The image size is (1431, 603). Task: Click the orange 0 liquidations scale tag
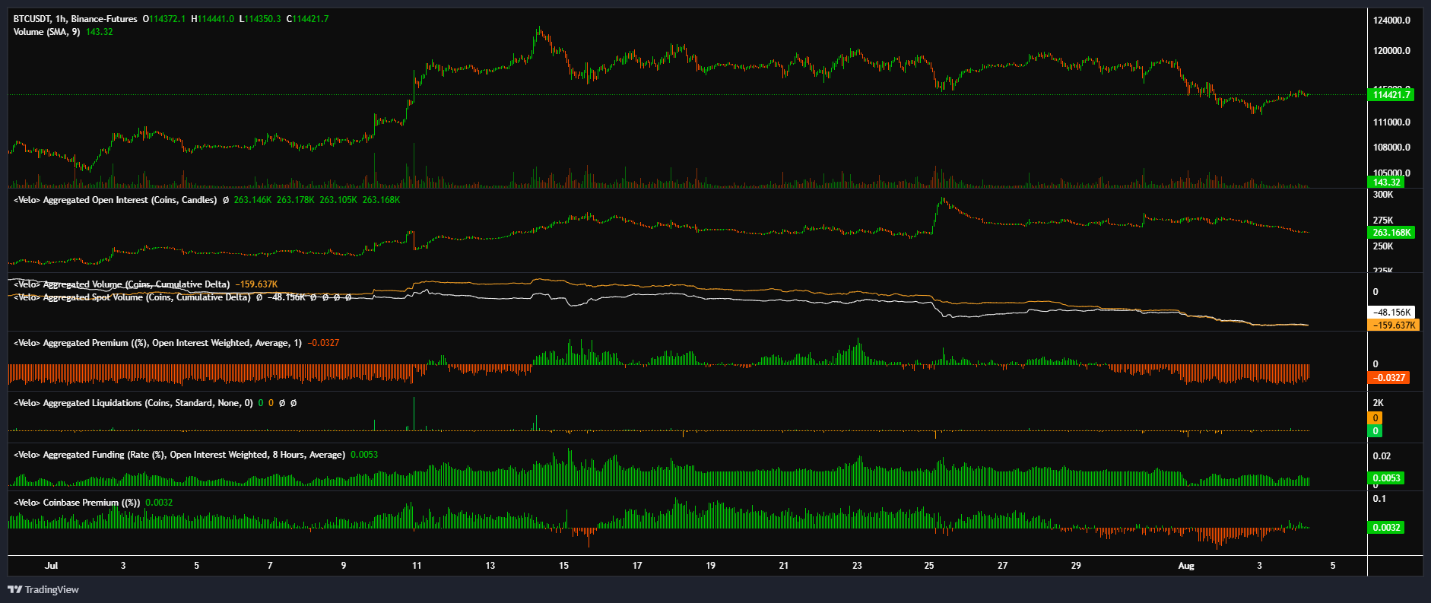pyautogui.click(x=1375, y=418)
